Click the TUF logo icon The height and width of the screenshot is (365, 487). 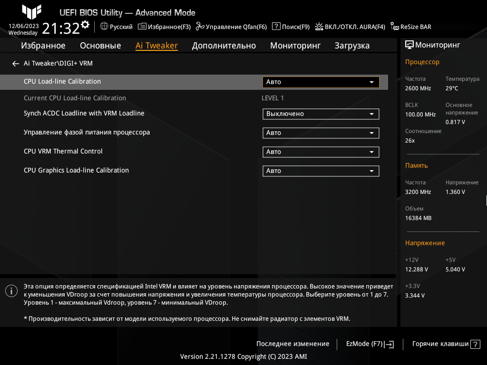31,12
